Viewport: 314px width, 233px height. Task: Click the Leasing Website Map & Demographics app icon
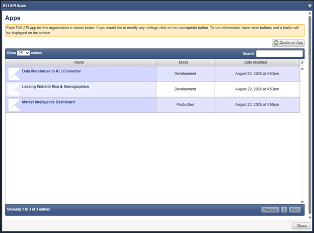(14, 89)
